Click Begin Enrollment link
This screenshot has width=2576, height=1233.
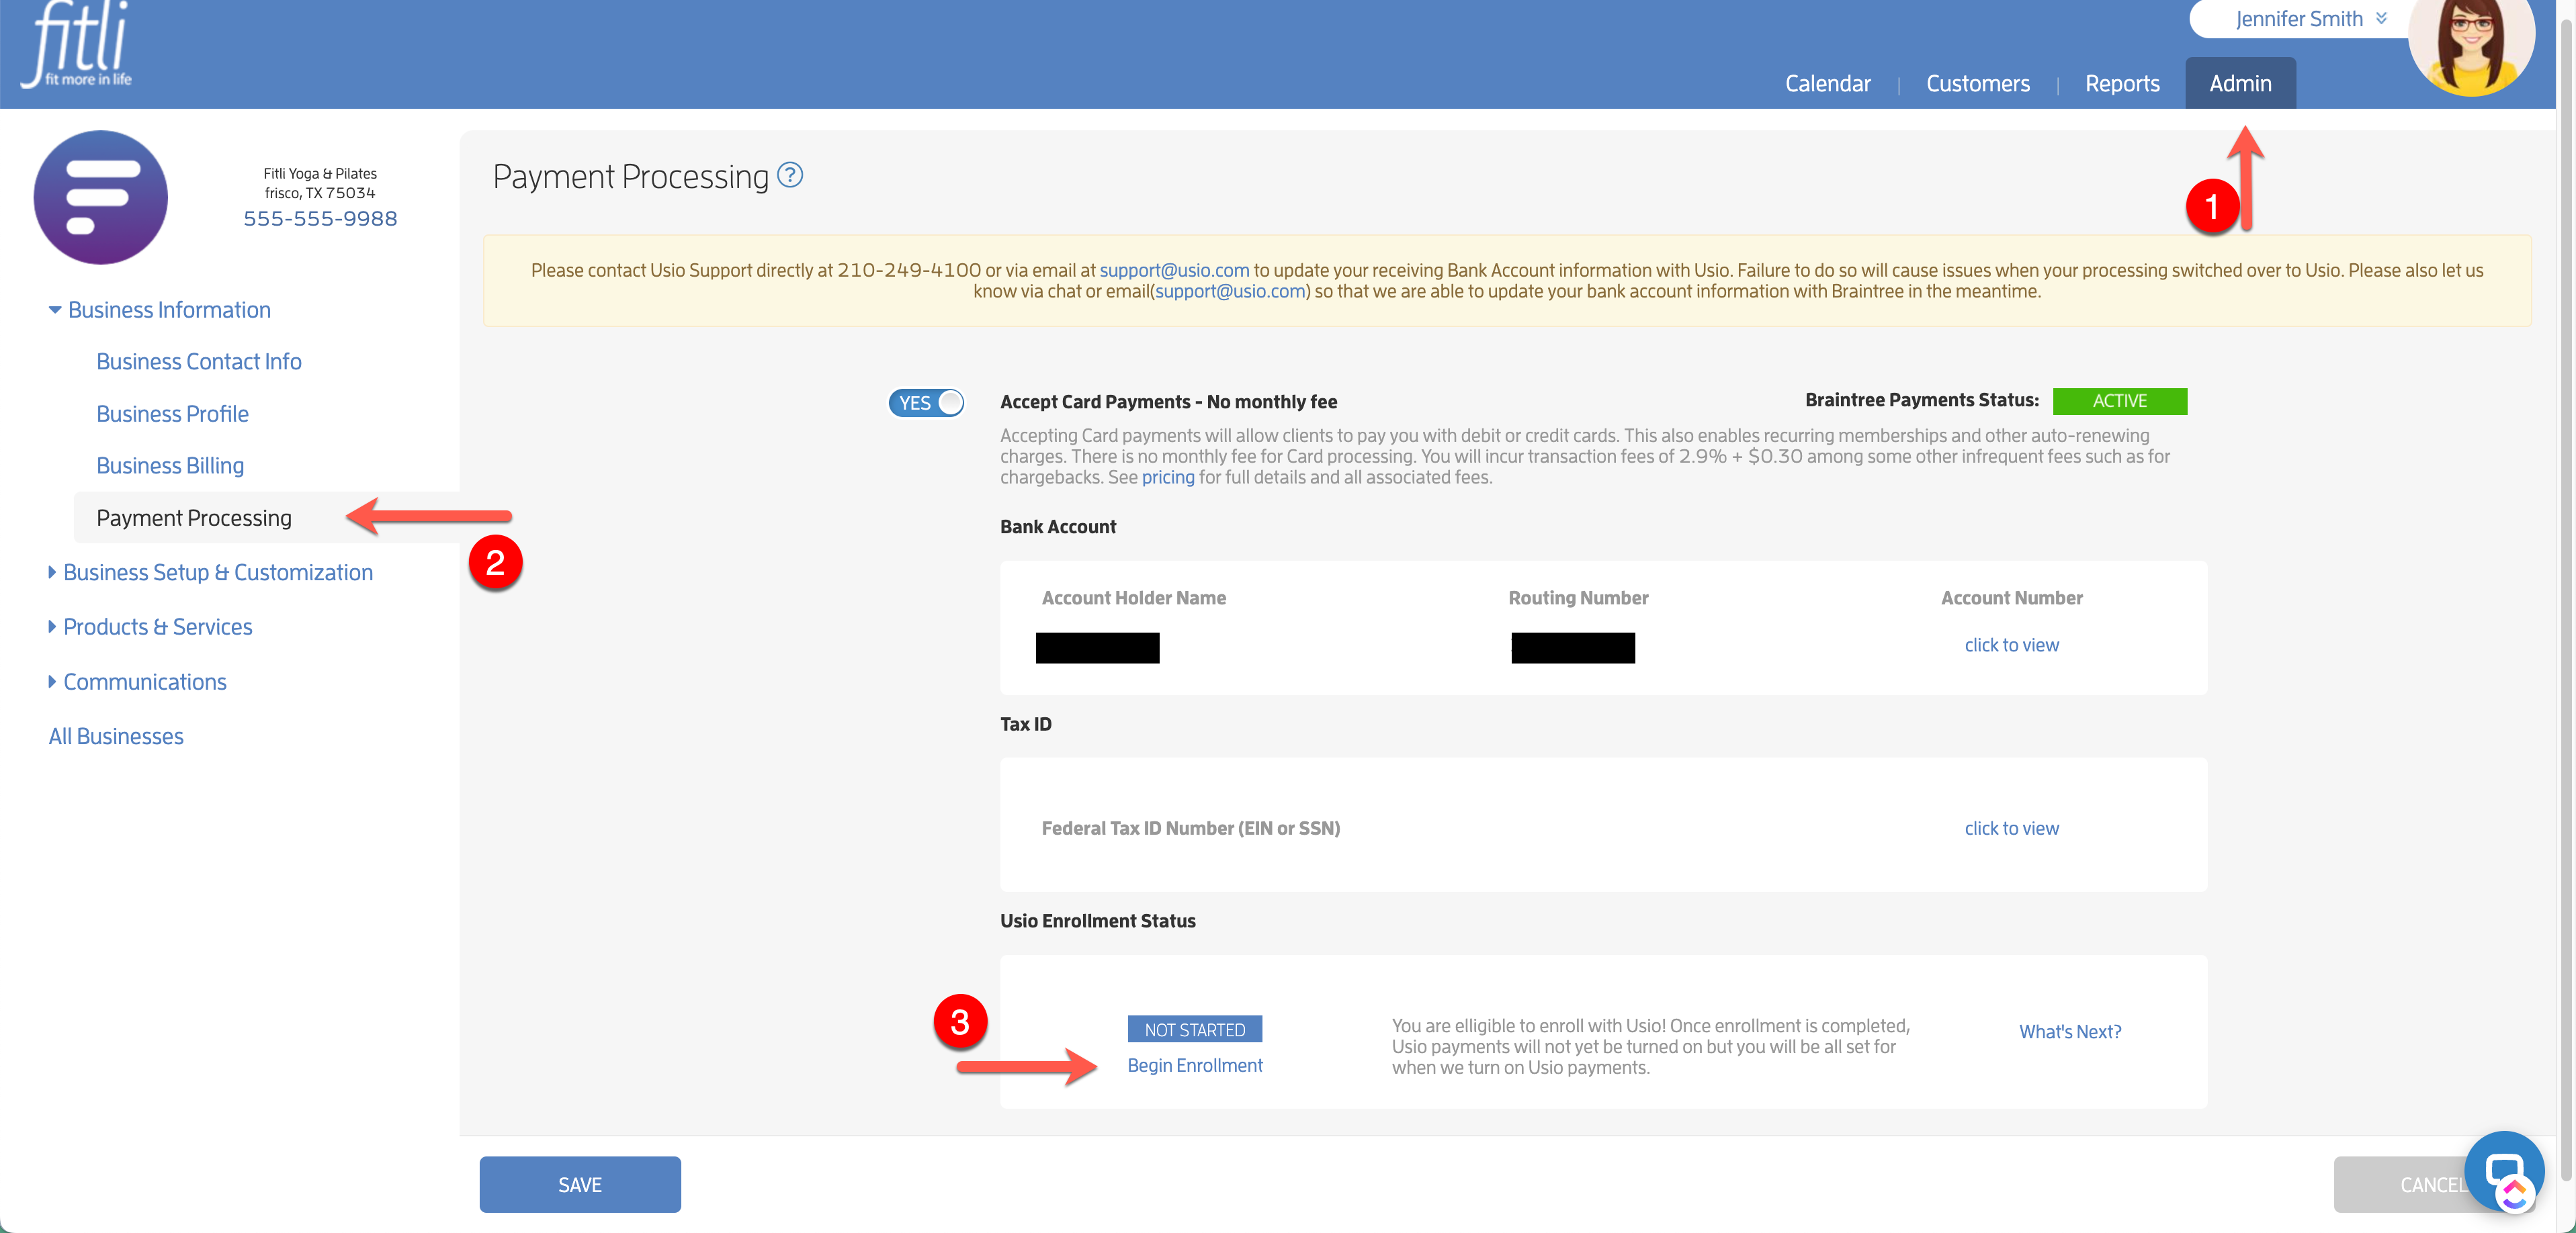[x=1195, y=1065]
